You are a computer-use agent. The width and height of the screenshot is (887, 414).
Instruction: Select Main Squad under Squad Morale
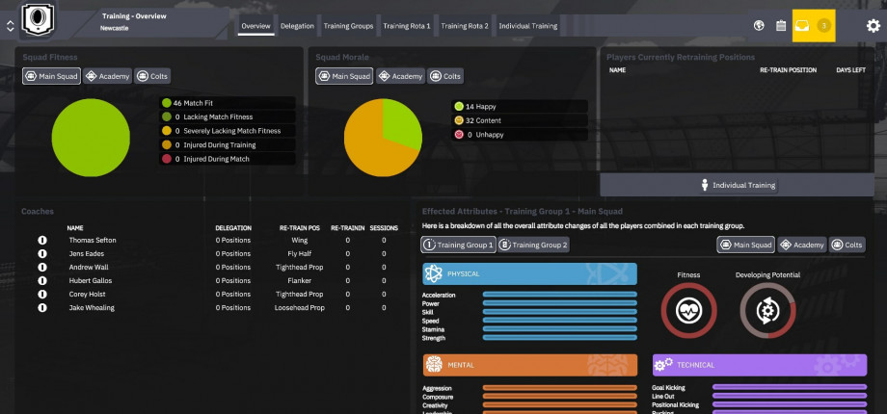click(344, 76)
